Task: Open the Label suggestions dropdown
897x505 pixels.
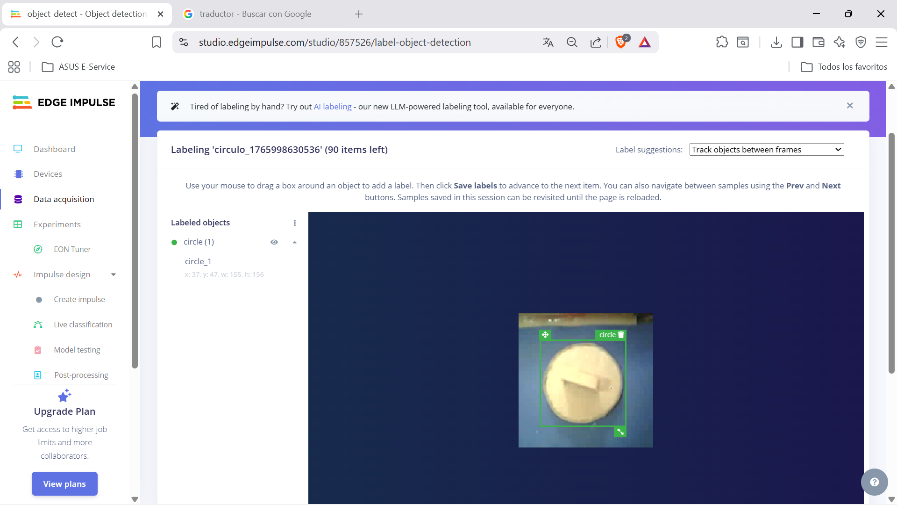Action: 766,150
